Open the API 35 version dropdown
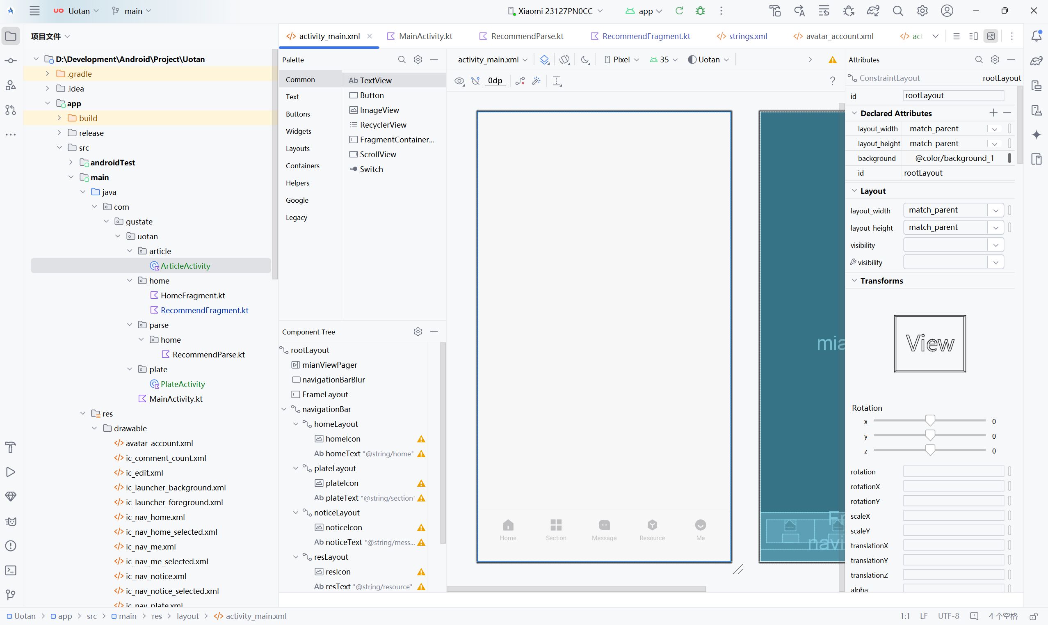This screenshot has width=1048, height=625. 664,60
